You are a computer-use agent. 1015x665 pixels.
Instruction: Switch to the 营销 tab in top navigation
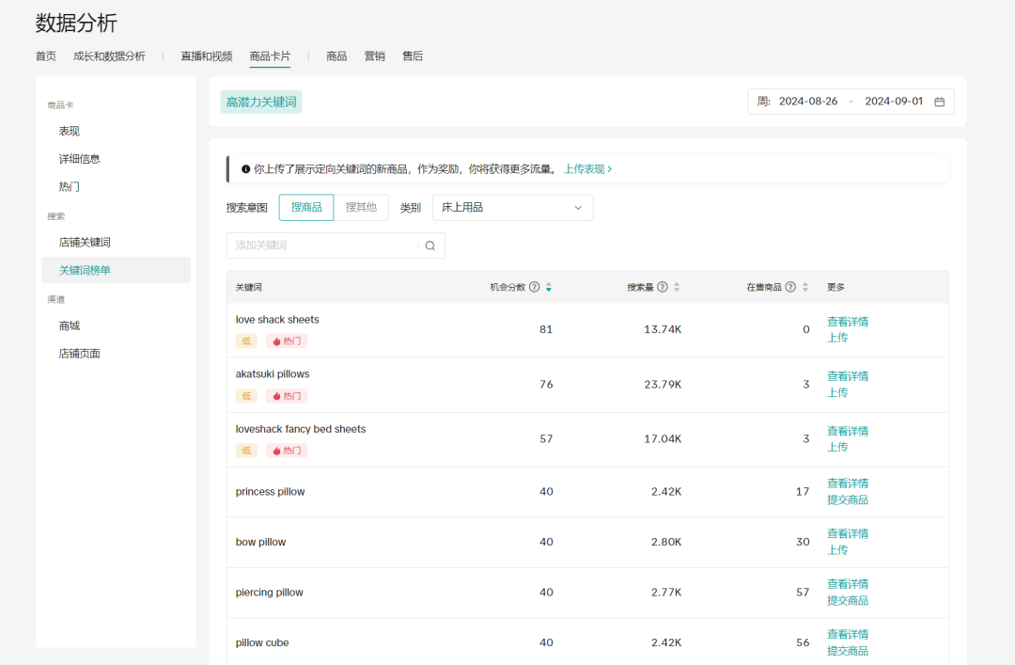pos(375,55)
